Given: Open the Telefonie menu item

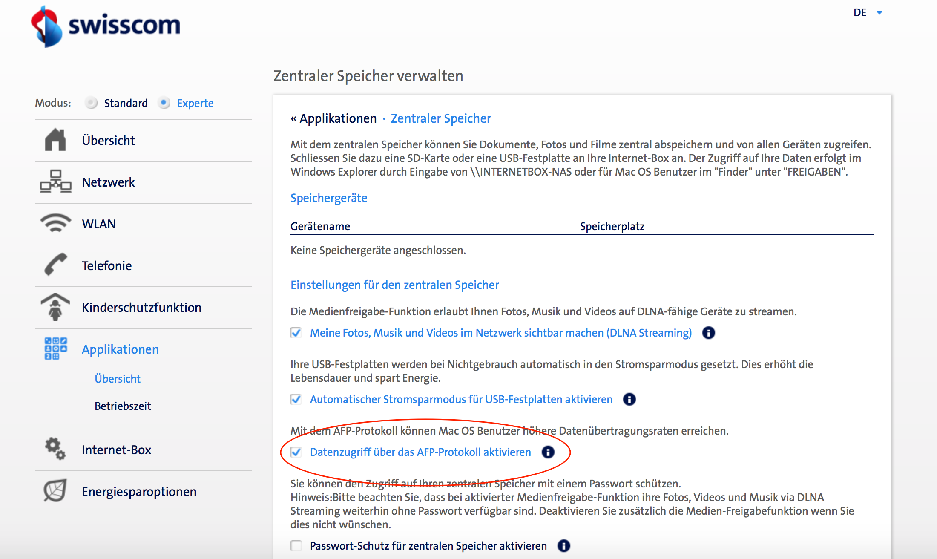Looking at the screenshot, I should pos(106,265).
